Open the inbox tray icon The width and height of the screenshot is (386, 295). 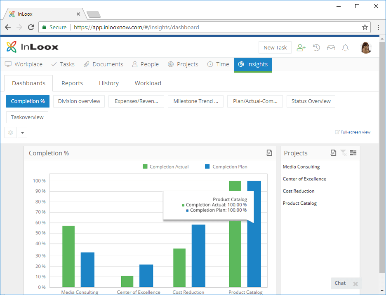[331, 47]
